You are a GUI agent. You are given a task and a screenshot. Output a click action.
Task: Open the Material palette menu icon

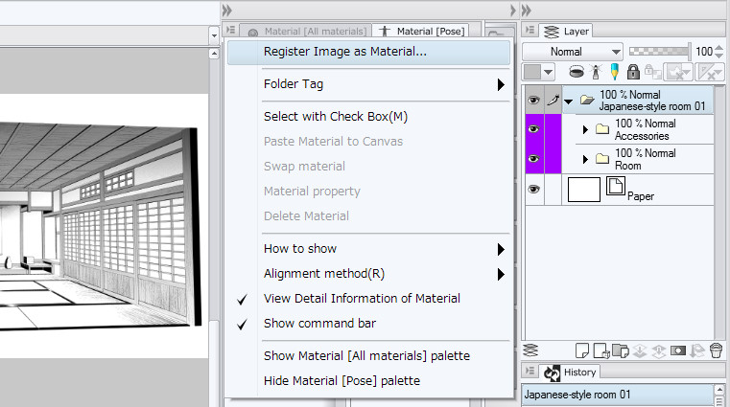230,31
